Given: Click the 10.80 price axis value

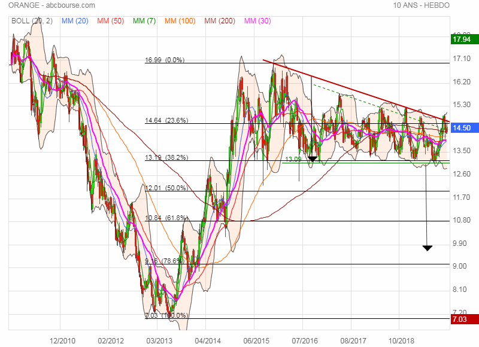Looking at the screenshot, I should click(x=462, y=220).
